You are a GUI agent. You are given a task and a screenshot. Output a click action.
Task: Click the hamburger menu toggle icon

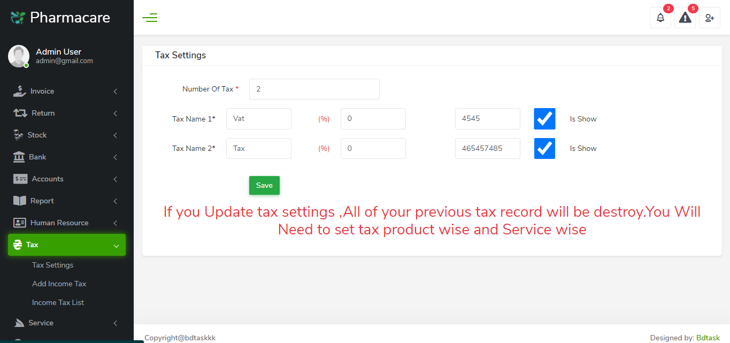[150, 17]
